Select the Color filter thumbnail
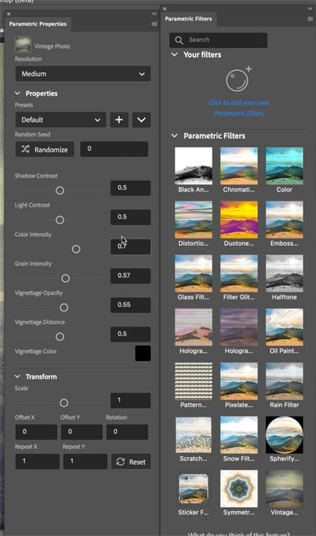 (285, 166)
